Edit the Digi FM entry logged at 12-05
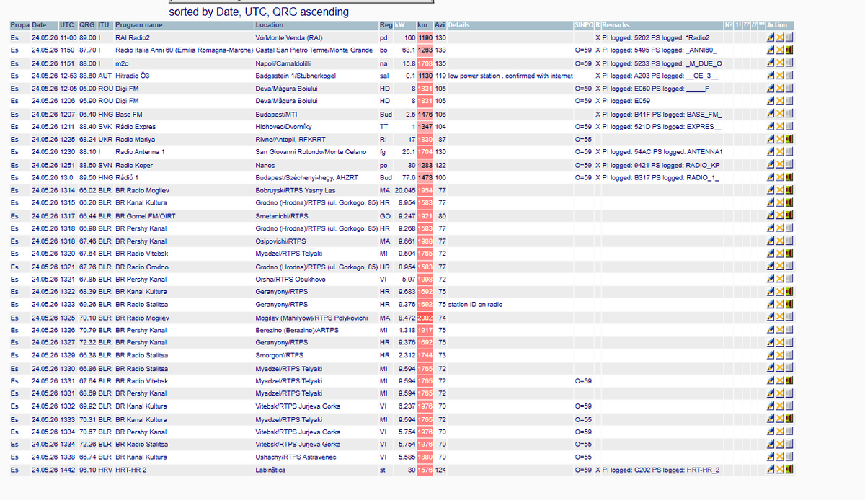Image resolution: width=865 pixels, height=500 pixels. [771, 88]
